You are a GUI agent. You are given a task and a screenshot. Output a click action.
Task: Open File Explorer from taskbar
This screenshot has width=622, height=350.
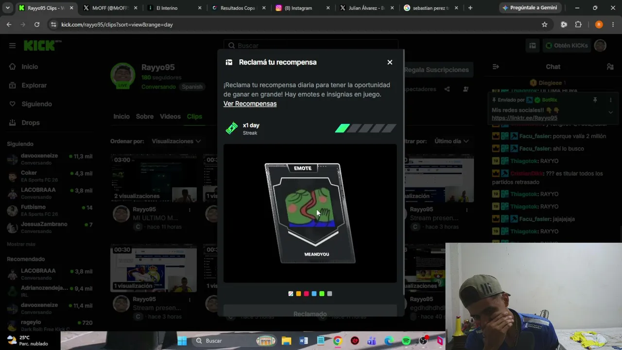coord(286,341)
